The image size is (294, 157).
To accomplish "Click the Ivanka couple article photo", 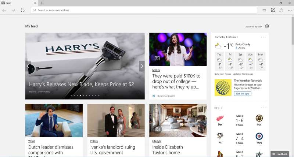I will pos(116,121).
